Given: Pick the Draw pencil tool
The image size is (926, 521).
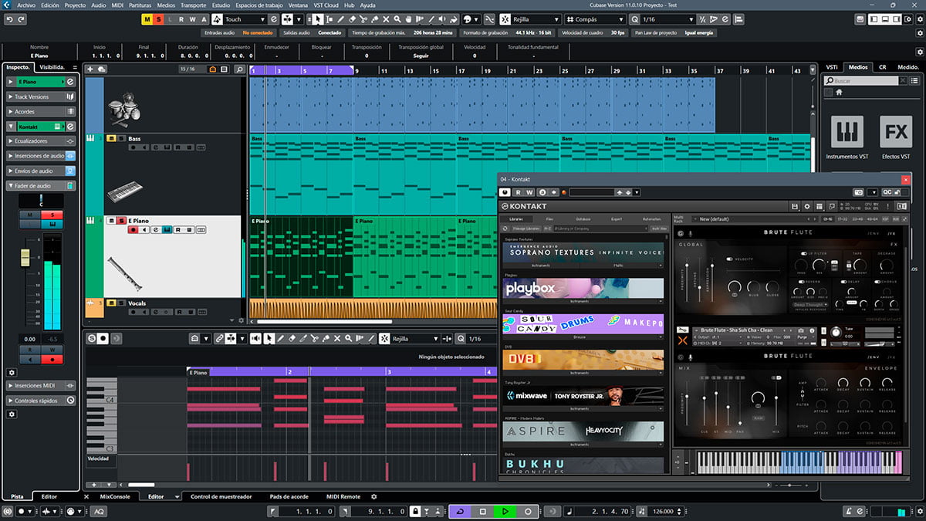Looking at the screenshot, I should point(341,19).
